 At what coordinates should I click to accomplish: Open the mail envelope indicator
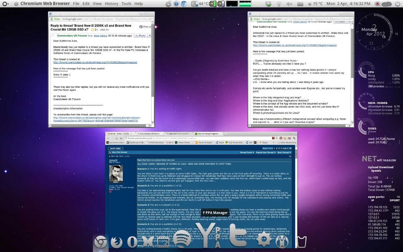[x=300, y=4]
